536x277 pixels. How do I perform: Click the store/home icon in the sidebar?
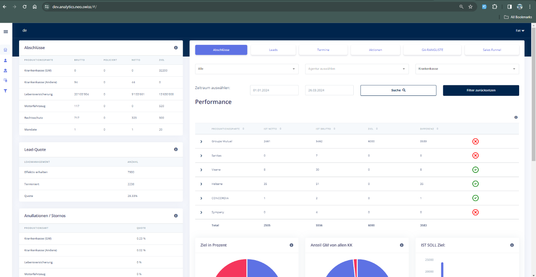coord(6,50)
